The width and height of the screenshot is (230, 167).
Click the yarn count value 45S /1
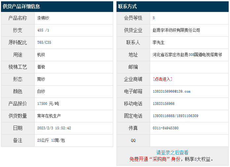(x=43, y=30)
